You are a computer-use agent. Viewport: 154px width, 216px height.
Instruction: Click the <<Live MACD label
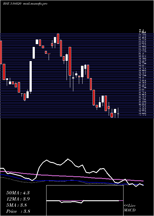coord(130,208)
